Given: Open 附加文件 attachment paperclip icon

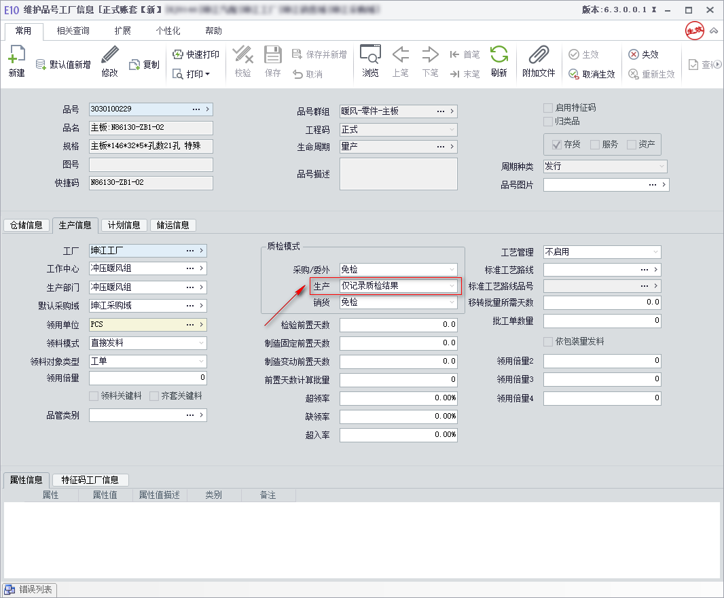Looking at the screenshot, I should point(539,55).
